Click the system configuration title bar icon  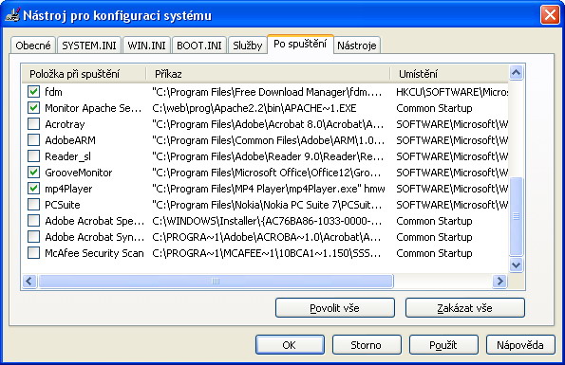point(12,15)
